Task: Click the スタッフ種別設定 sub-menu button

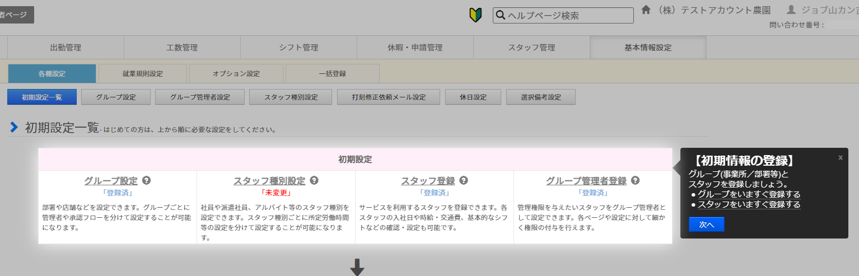Action: point(291,97)
